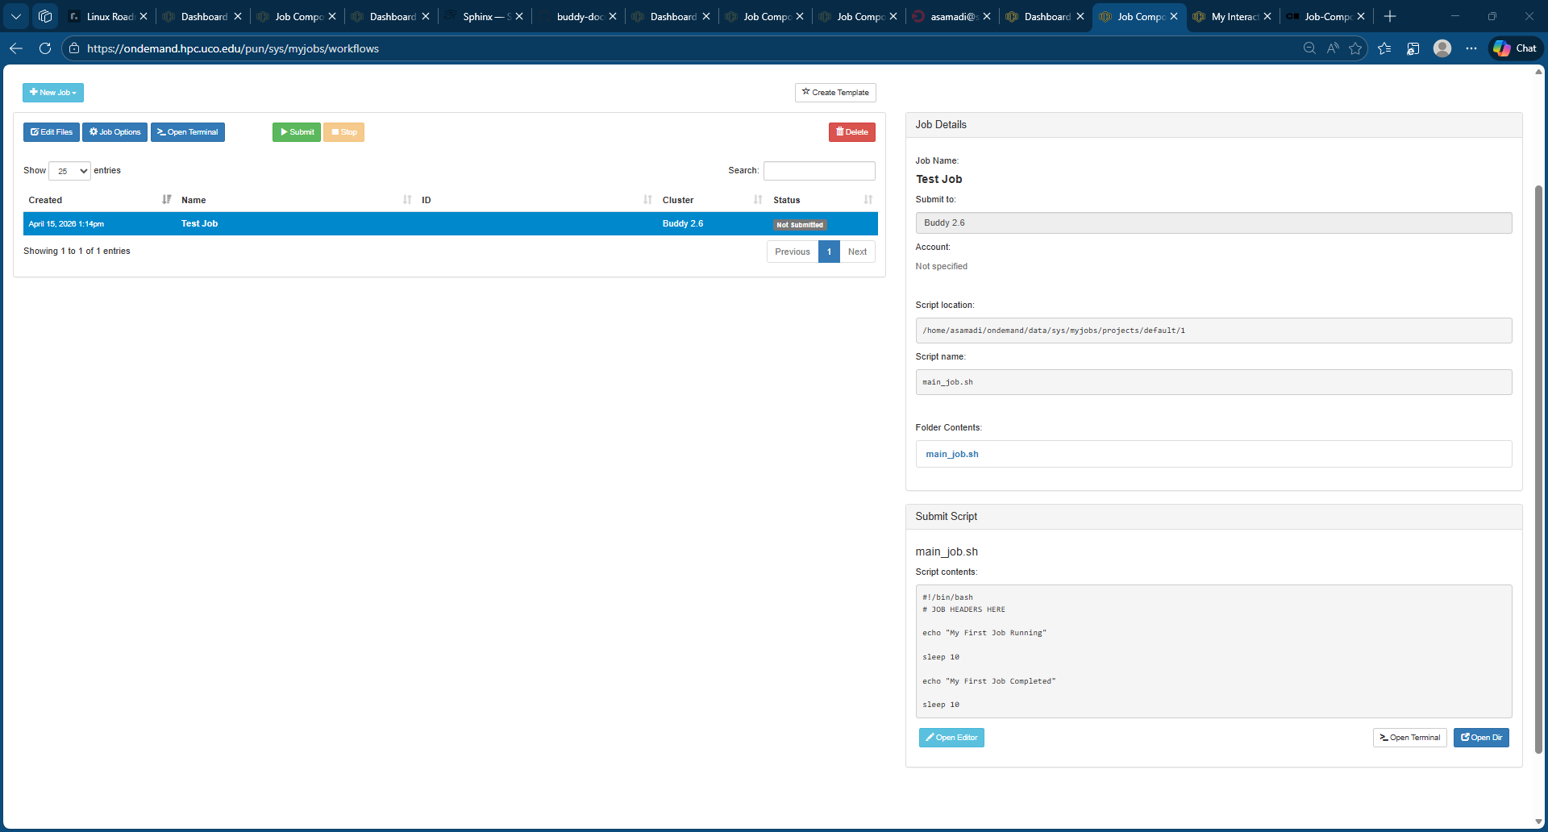Open browser Settings and more menu
This screenshot has height=832, width=1548.
1471,48
